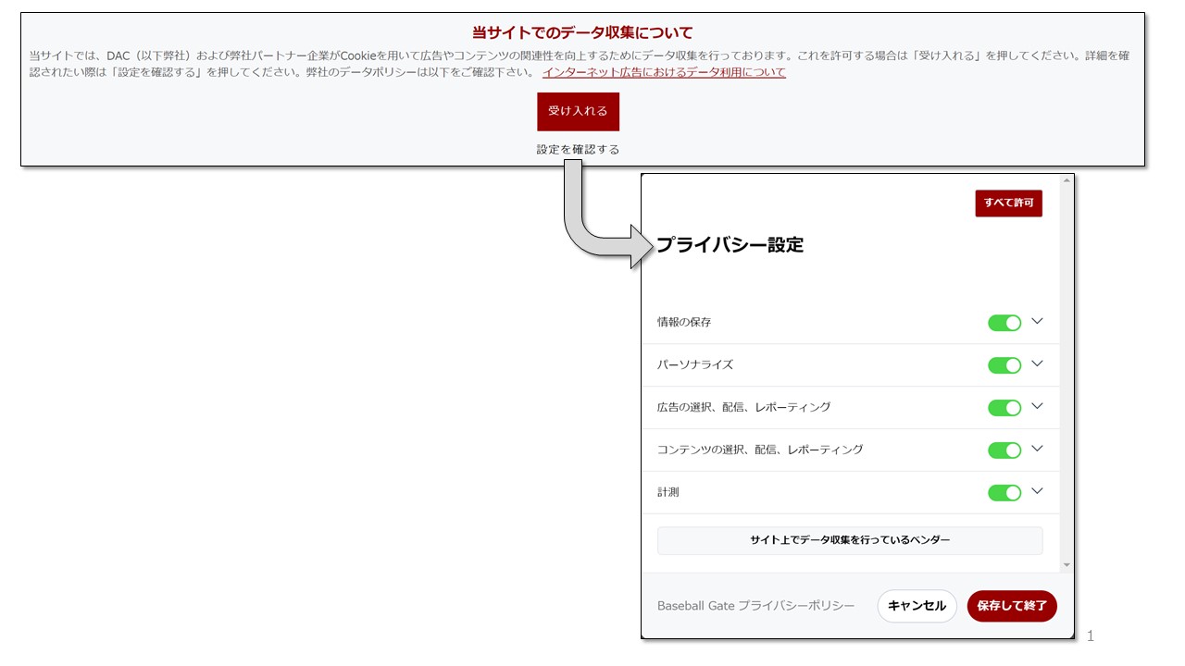Disable the 情報の保存 toggle
The height and width of the screenshot is (666, 1185).
pyautogui.click(x=1004, y=322)
